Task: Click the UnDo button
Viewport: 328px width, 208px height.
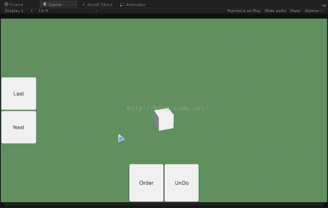Action: point(182,183)
